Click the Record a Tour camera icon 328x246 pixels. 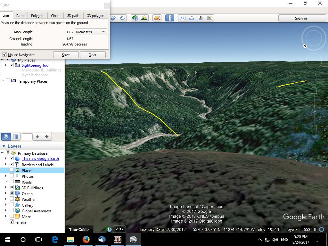click(123, 18)
